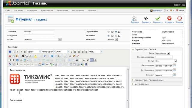Toggle bold formatting in the editor

[17, 52]
